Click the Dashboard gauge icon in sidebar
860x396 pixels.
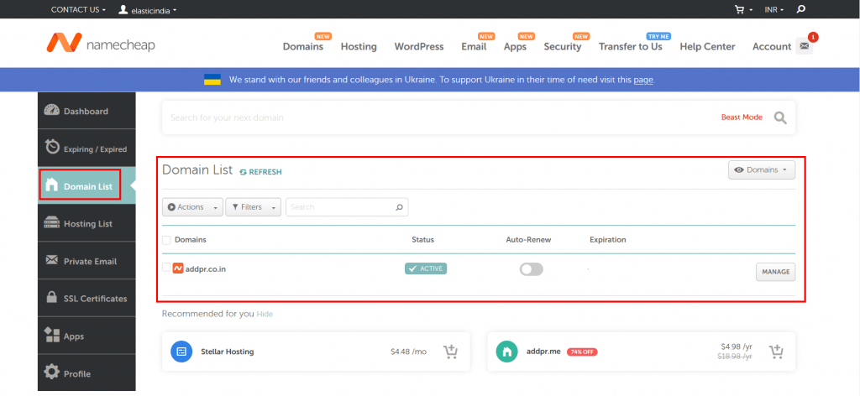pos(51,110)
